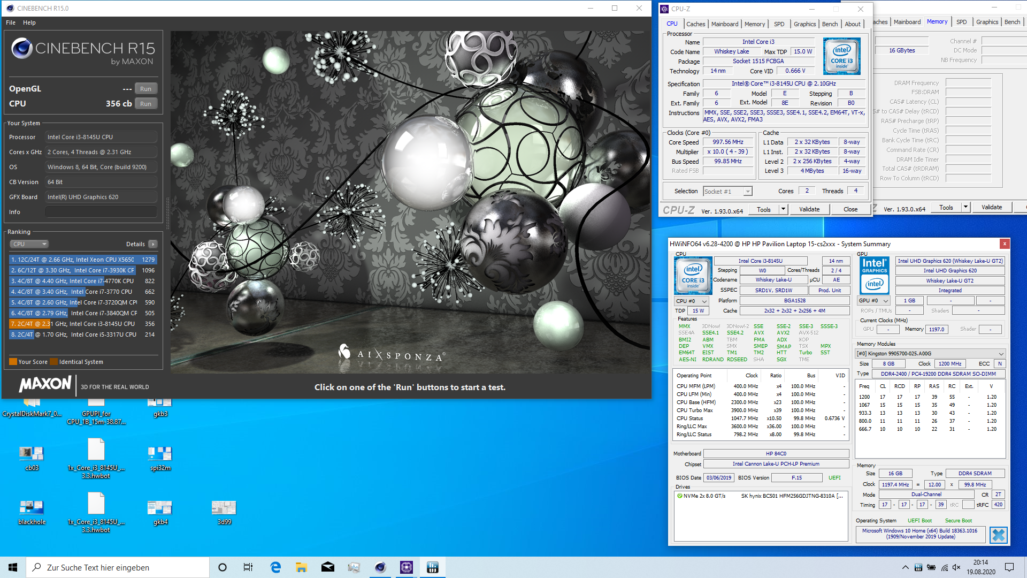Open the Help menu in Cinebench
The height and width of the screenshot is (578, 1027).
(x=29, y=22)
